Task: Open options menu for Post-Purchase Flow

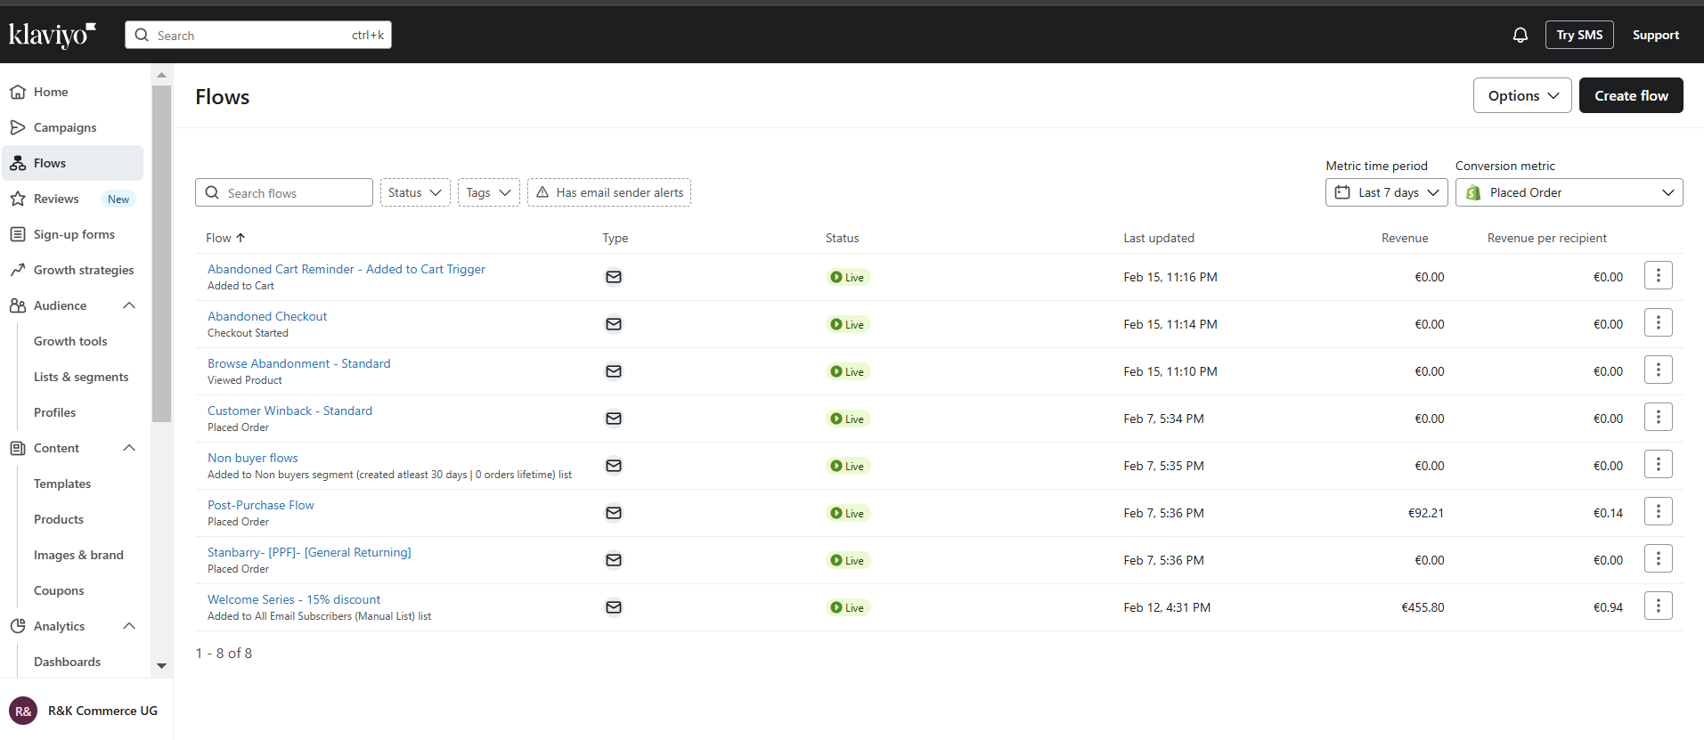Action: point(1659,512)
